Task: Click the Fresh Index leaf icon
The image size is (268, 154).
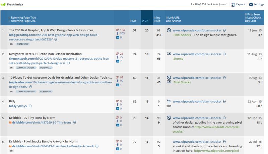Action: tap(3, 4)
